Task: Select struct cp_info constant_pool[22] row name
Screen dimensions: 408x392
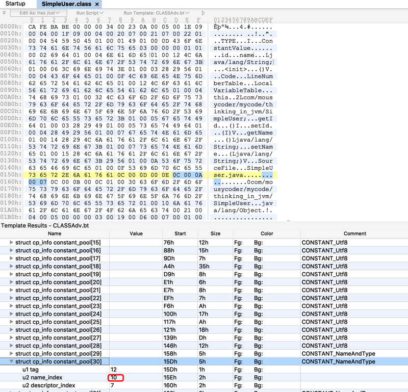Action: click(58, 298)
